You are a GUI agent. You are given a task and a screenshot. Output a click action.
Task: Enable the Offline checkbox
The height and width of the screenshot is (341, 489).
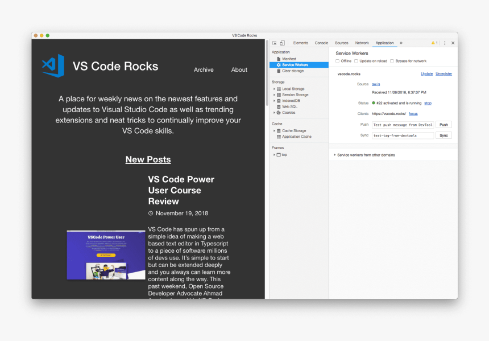click(x=337, y=61)
